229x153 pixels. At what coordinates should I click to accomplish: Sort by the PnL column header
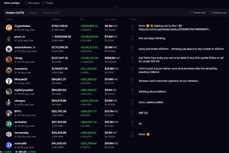82,20
